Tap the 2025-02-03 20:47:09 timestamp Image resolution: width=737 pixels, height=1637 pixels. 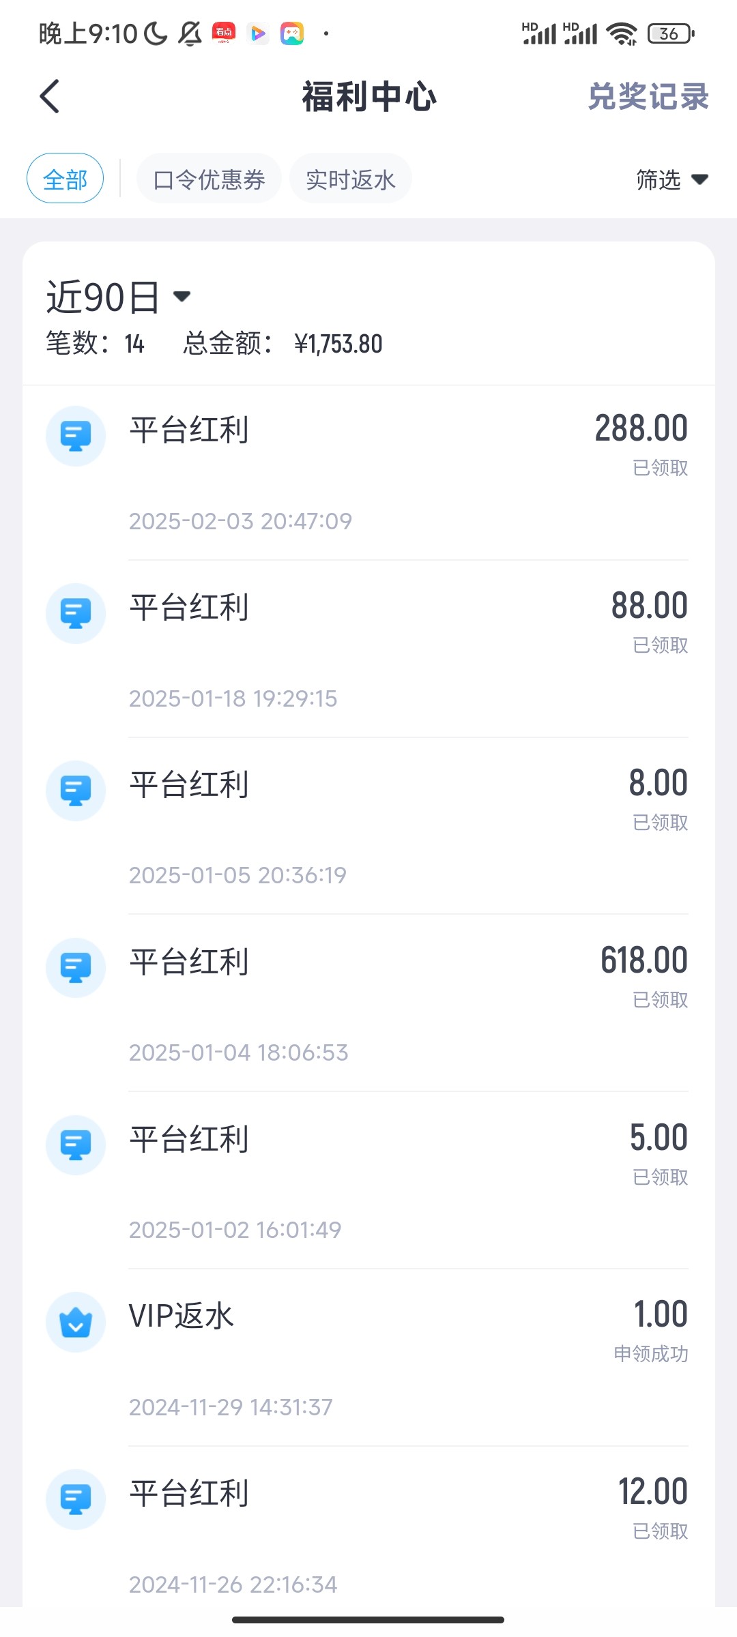(x=240, y=521)
